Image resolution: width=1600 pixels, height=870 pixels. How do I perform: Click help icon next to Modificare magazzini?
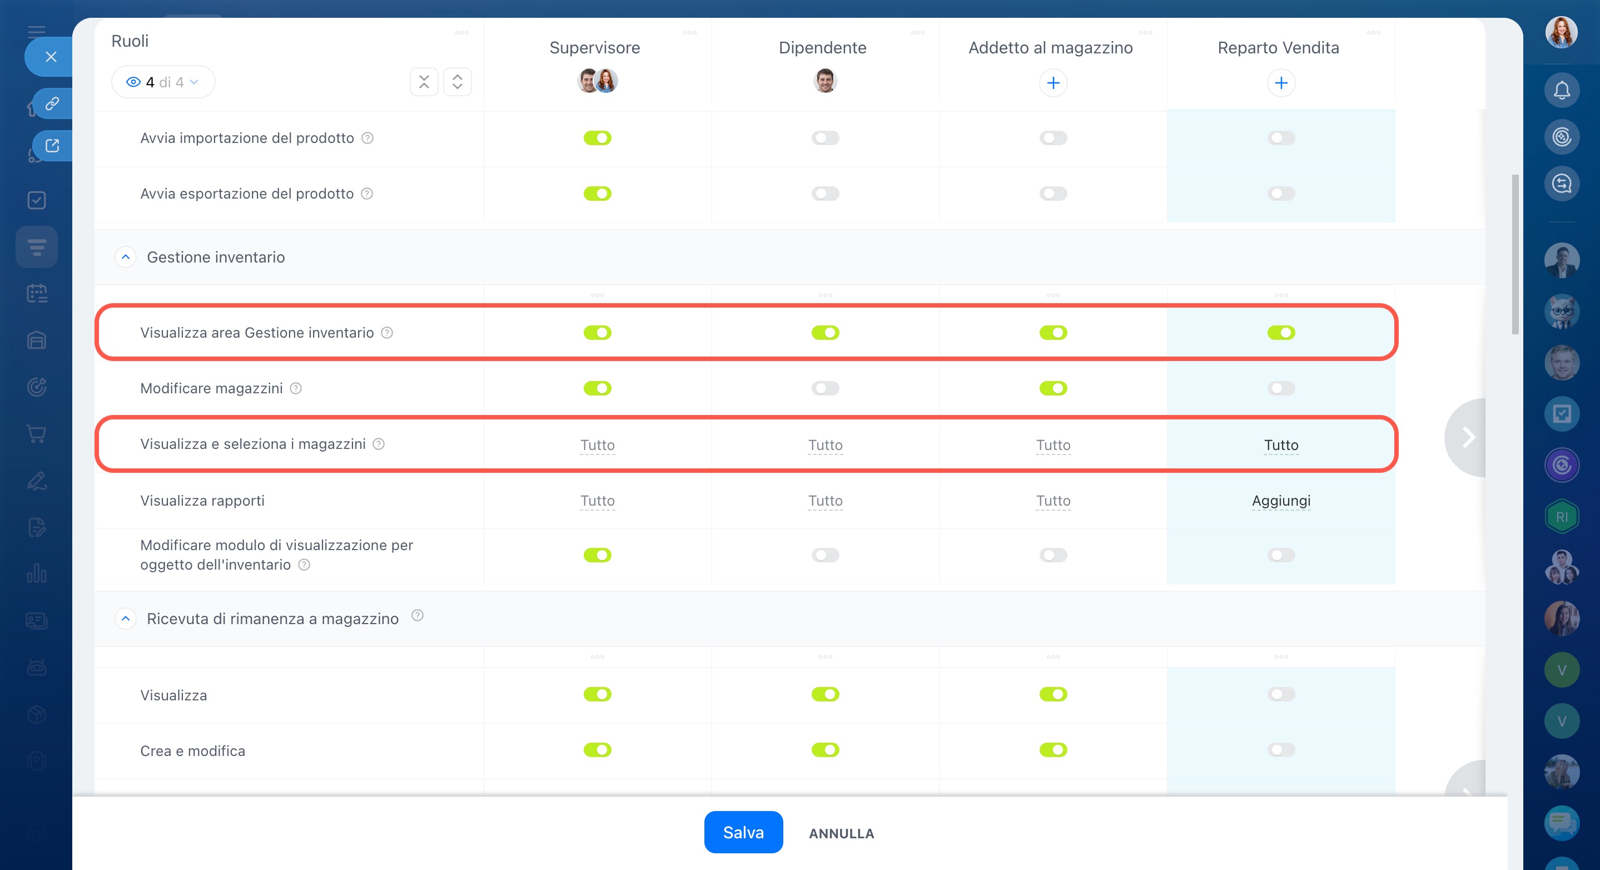point(296,388)
